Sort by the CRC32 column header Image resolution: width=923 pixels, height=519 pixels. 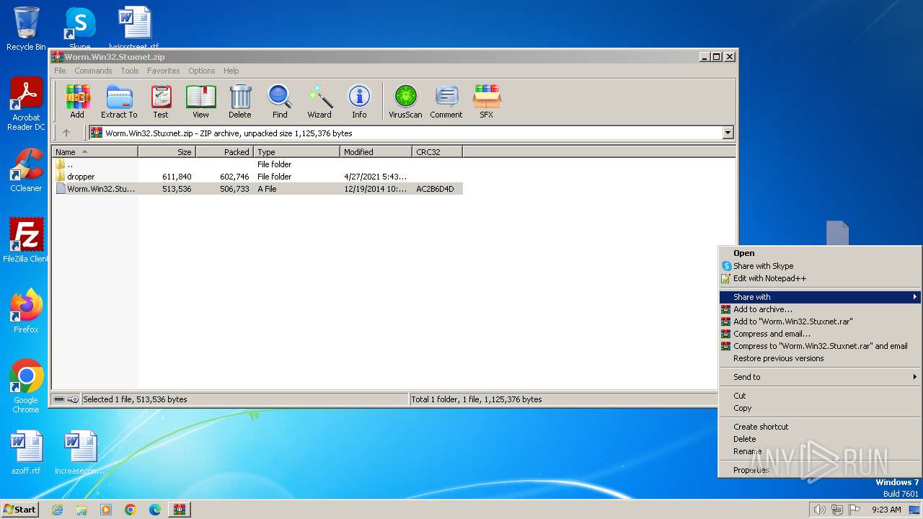(x=437, y=152)
